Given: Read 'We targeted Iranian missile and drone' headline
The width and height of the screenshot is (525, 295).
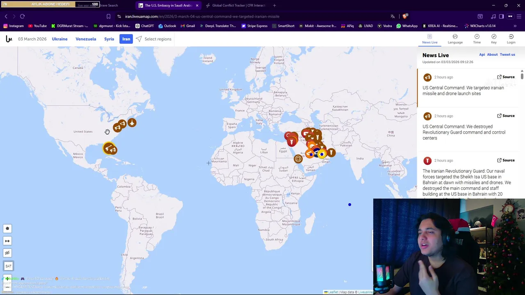Looking at the screenshot, I should pos(463,91).
